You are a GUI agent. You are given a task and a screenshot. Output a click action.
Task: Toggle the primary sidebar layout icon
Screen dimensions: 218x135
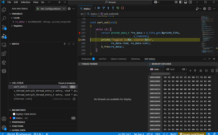(x=181, y=2)
